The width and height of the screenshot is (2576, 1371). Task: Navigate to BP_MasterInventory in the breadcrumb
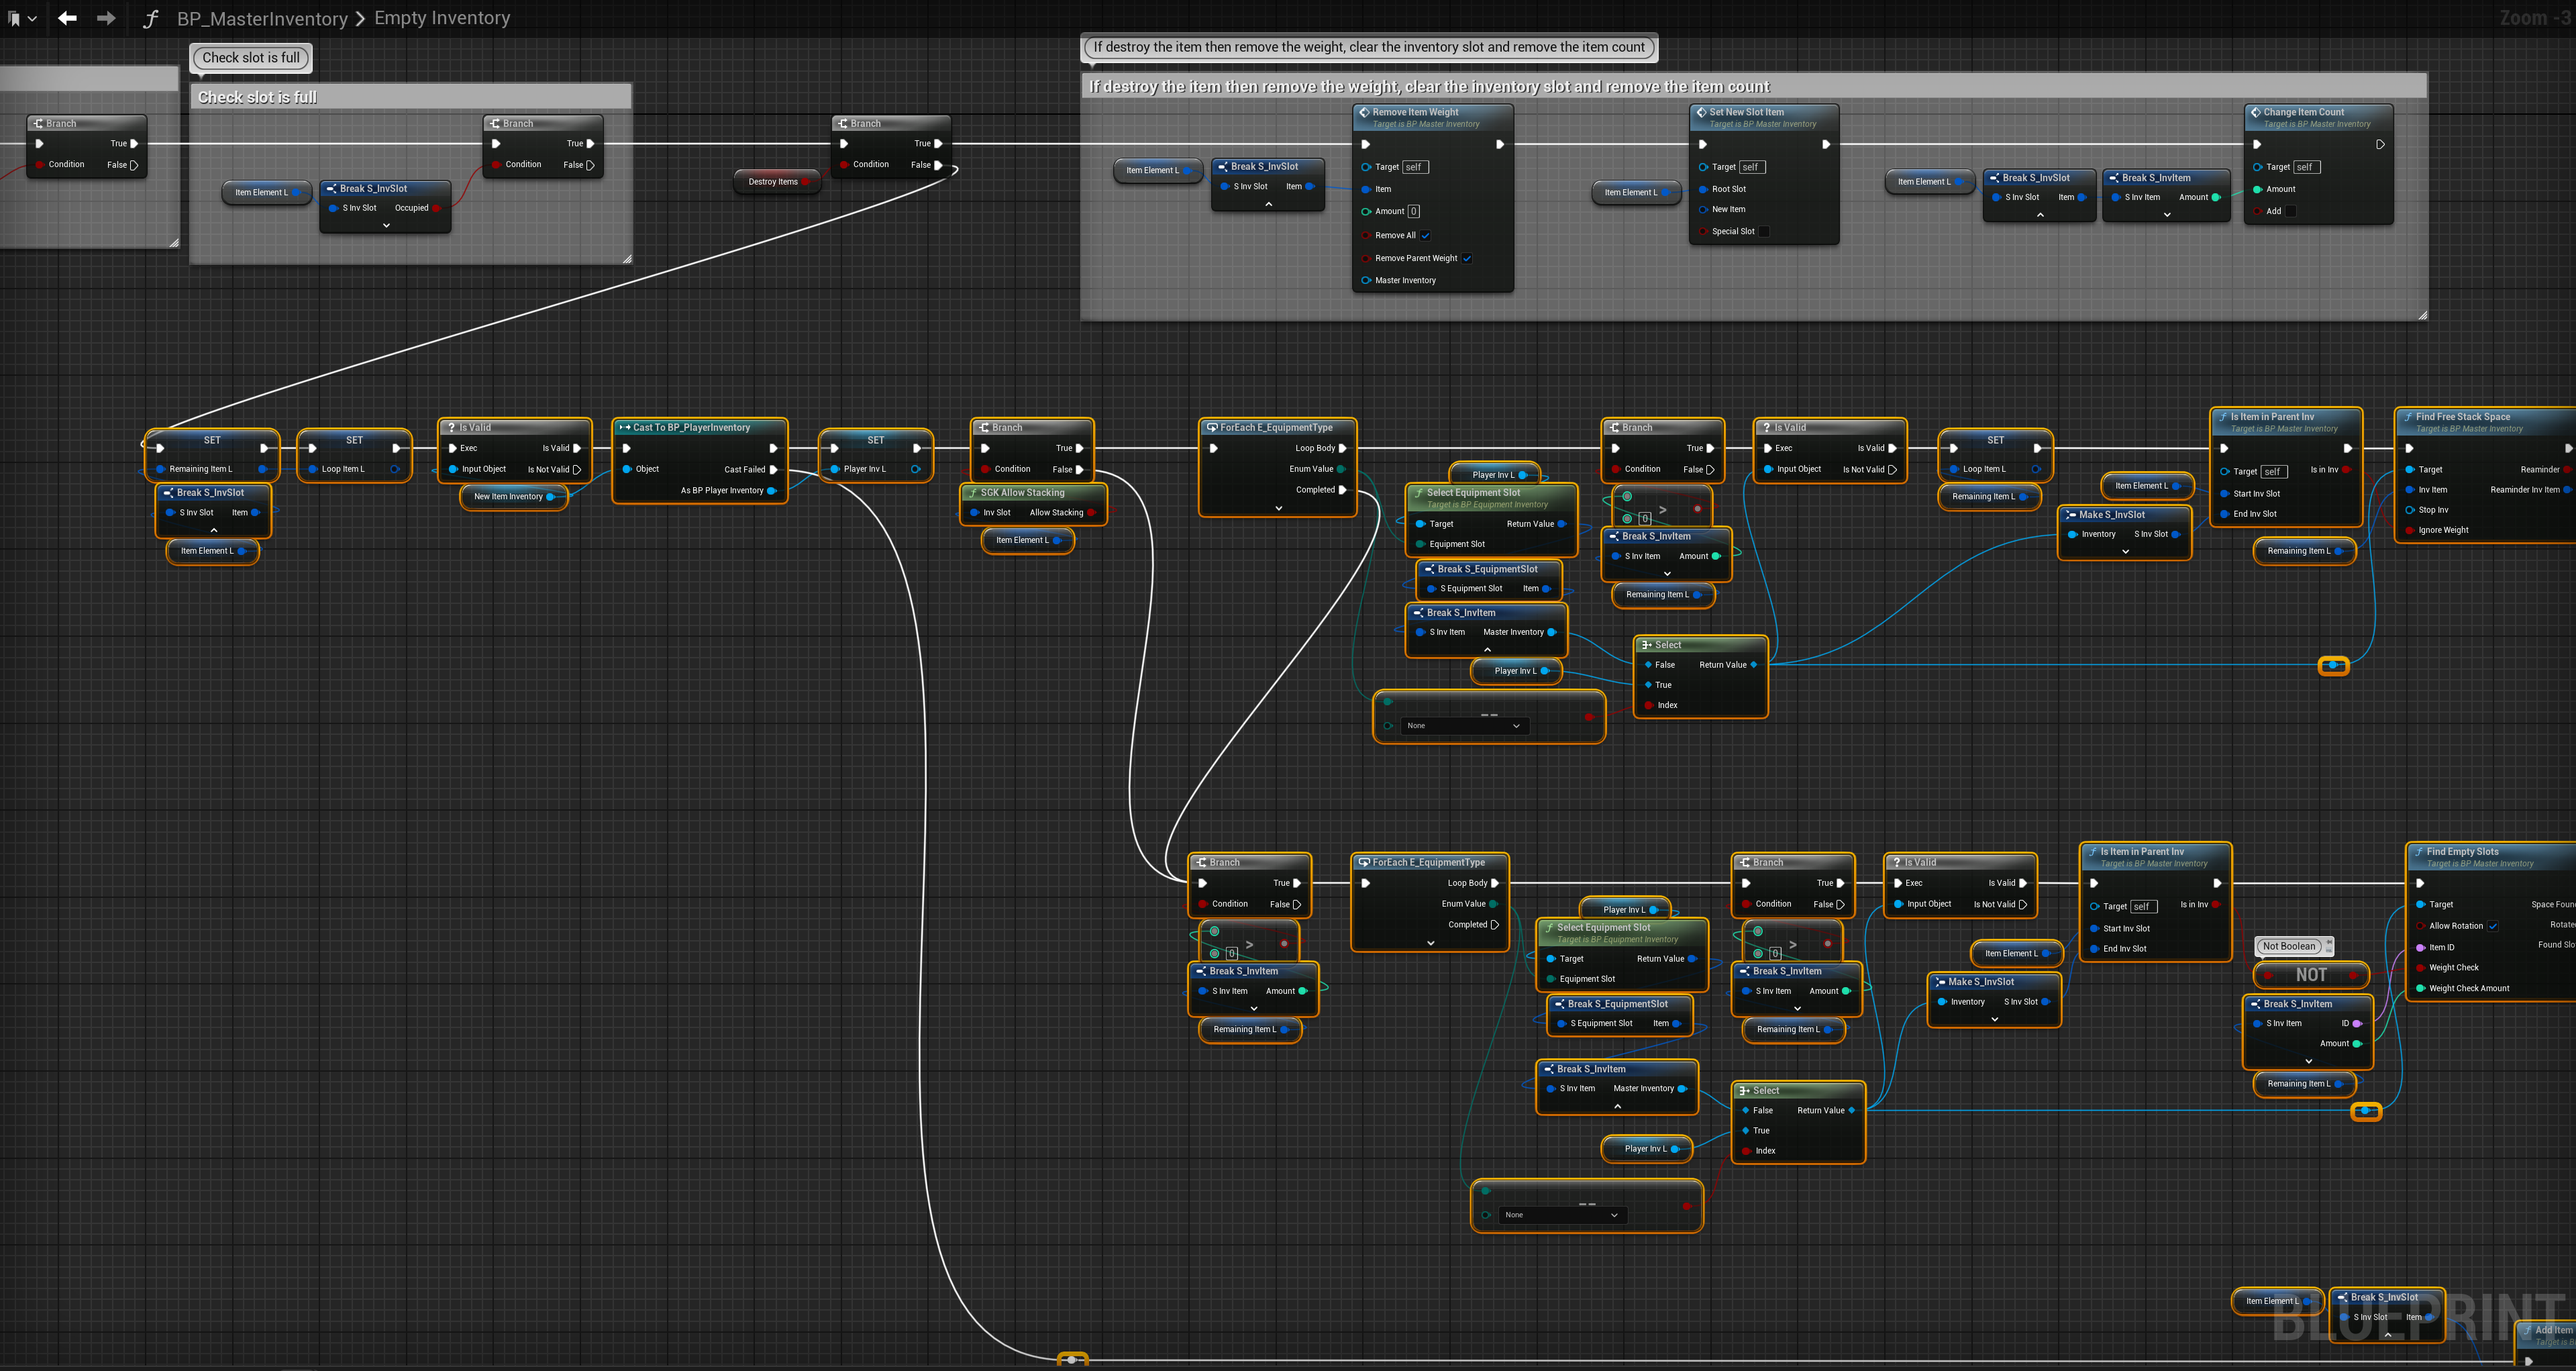(262, 18)
